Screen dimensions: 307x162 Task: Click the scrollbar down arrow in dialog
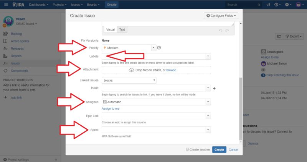coord(241,142)
